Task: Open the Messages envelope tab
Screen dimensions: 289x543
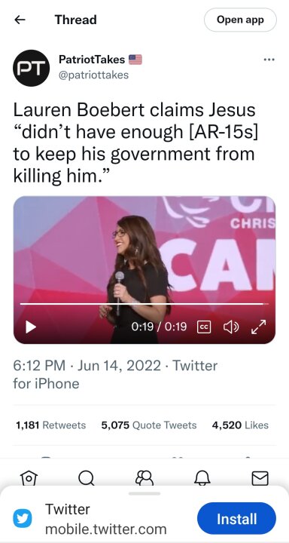Action: [260, 478]
